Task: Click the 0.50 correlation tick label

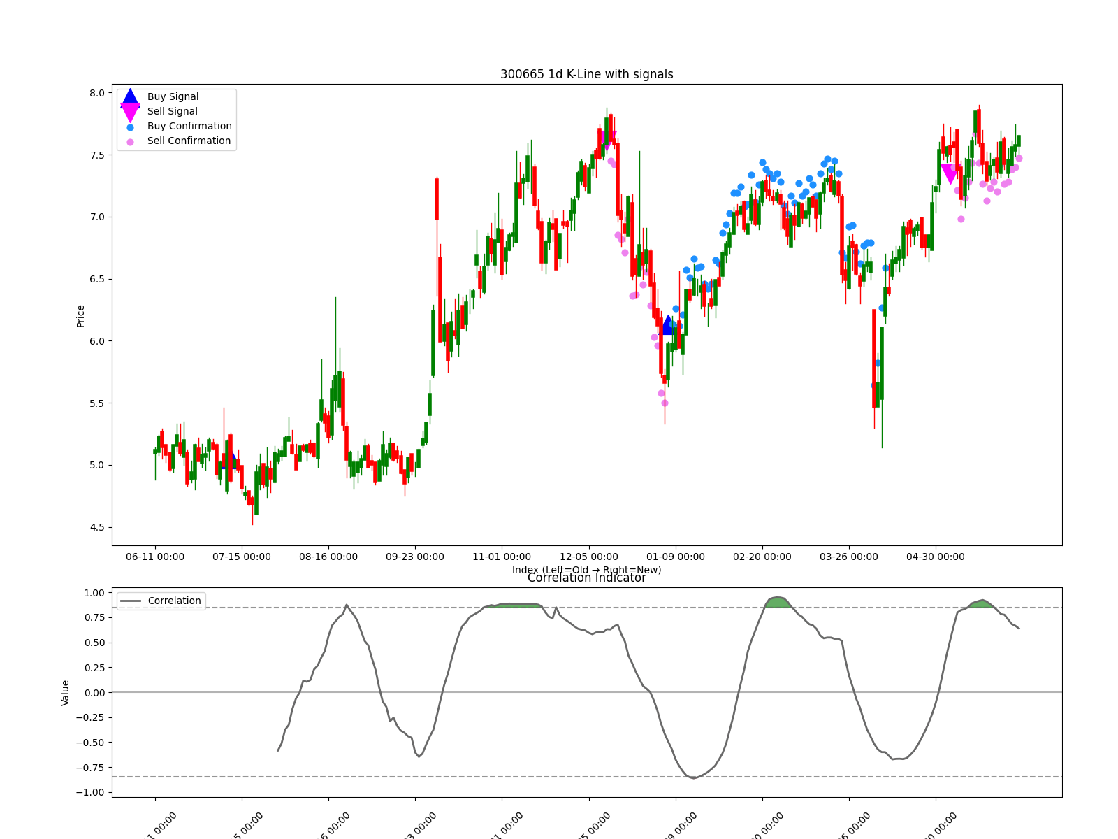Action: [x=94, y=643]
